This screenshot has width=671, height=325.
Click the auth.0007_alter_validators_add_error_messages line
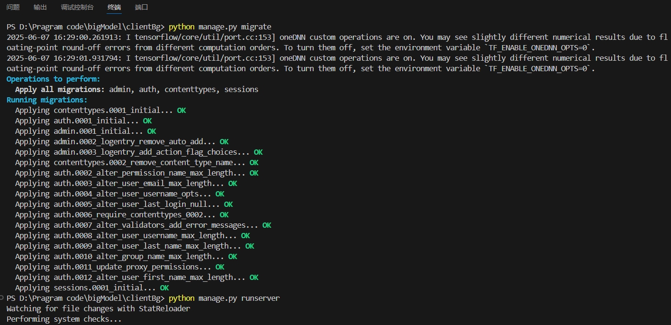pos(143,225)
